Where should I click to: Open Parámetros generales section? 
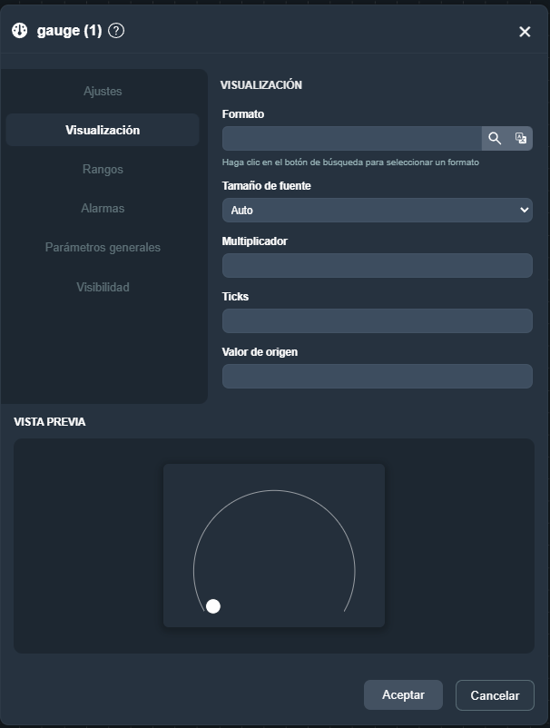(x=103, y=248)
